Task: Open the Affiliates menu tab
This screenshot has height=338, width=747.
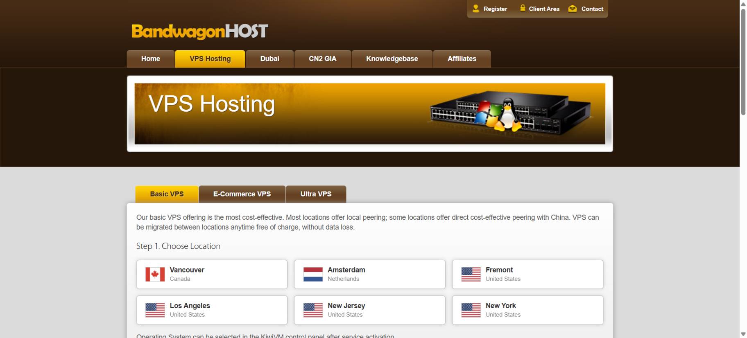Action: pos(462,59)
